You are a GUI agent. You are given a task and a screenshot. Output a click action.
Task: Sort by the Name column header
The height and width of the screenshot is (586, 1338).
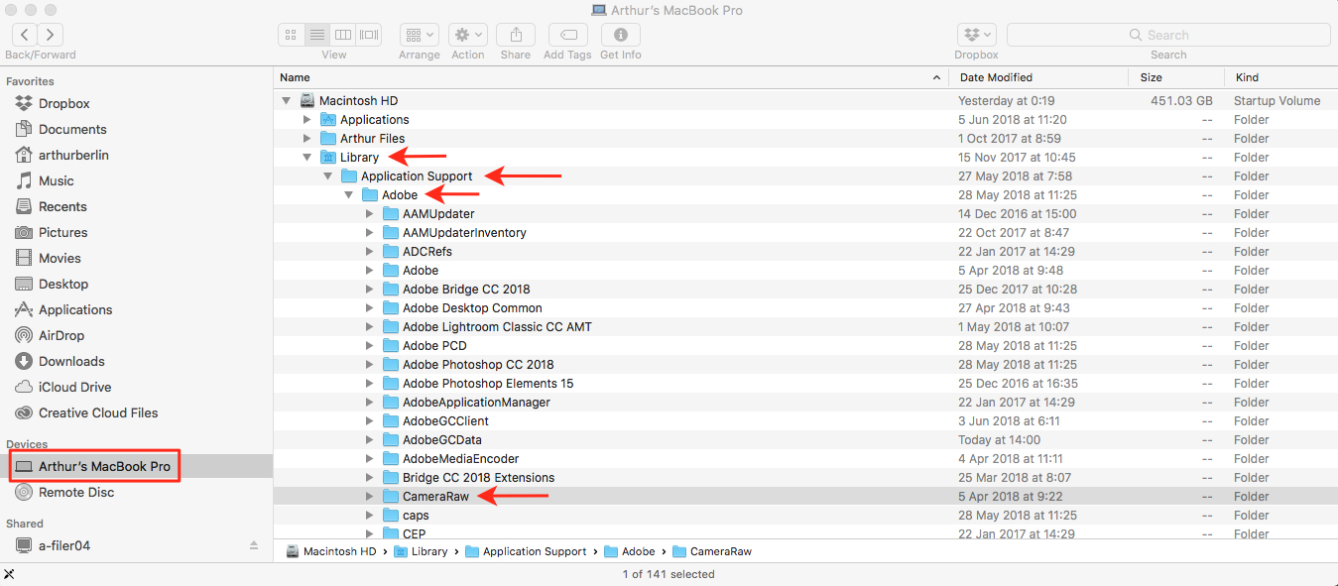click(x=610, y=77)
